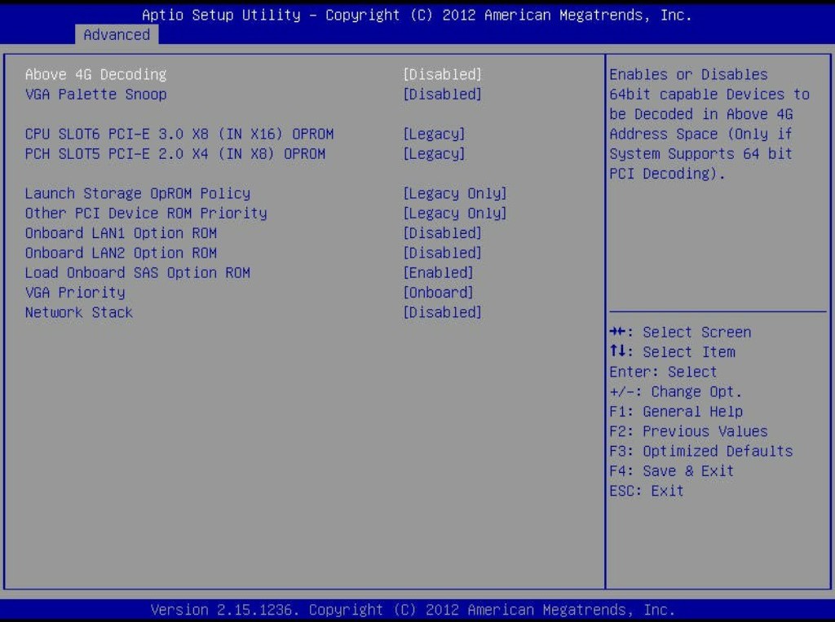
Task: Click the help text about 64bit capable Devices
Action: [709, 124]
